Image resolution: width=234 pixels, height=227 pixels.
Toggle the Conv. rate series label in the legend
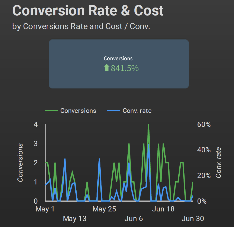pos(137,111)
